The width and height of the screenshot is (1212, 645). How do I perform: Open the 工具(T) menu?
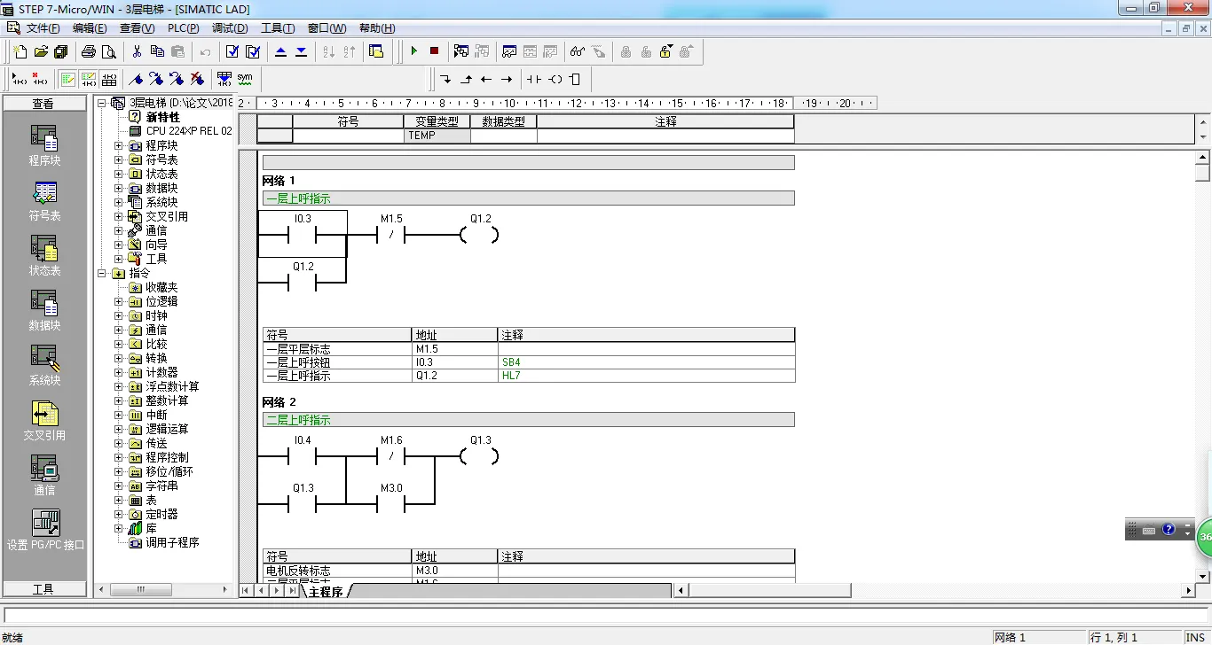[x=278, y=28]
